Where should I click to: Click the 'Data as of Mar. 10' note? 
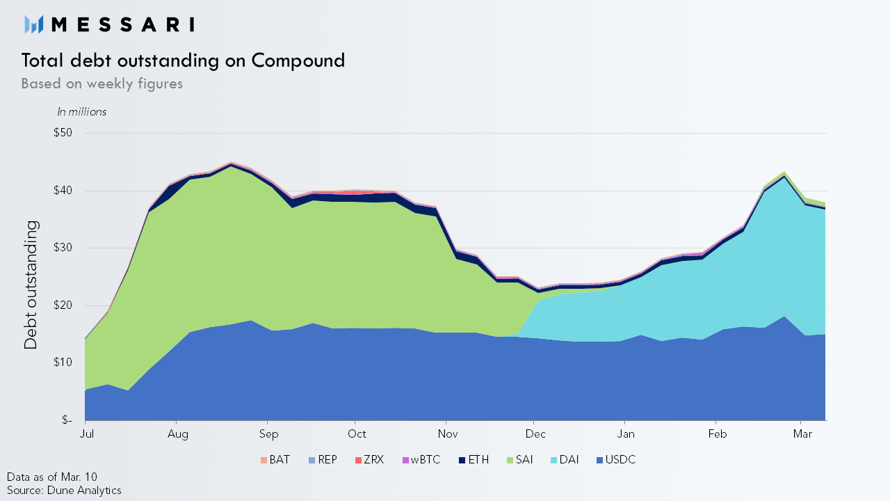[52, 477]
